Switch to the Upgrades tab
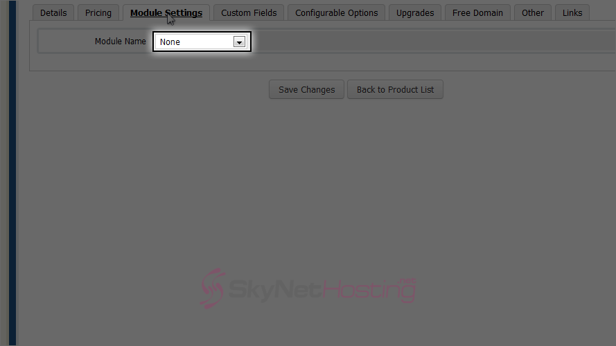The height and width of the screenshot is (346, 616). tap(415, 13)
